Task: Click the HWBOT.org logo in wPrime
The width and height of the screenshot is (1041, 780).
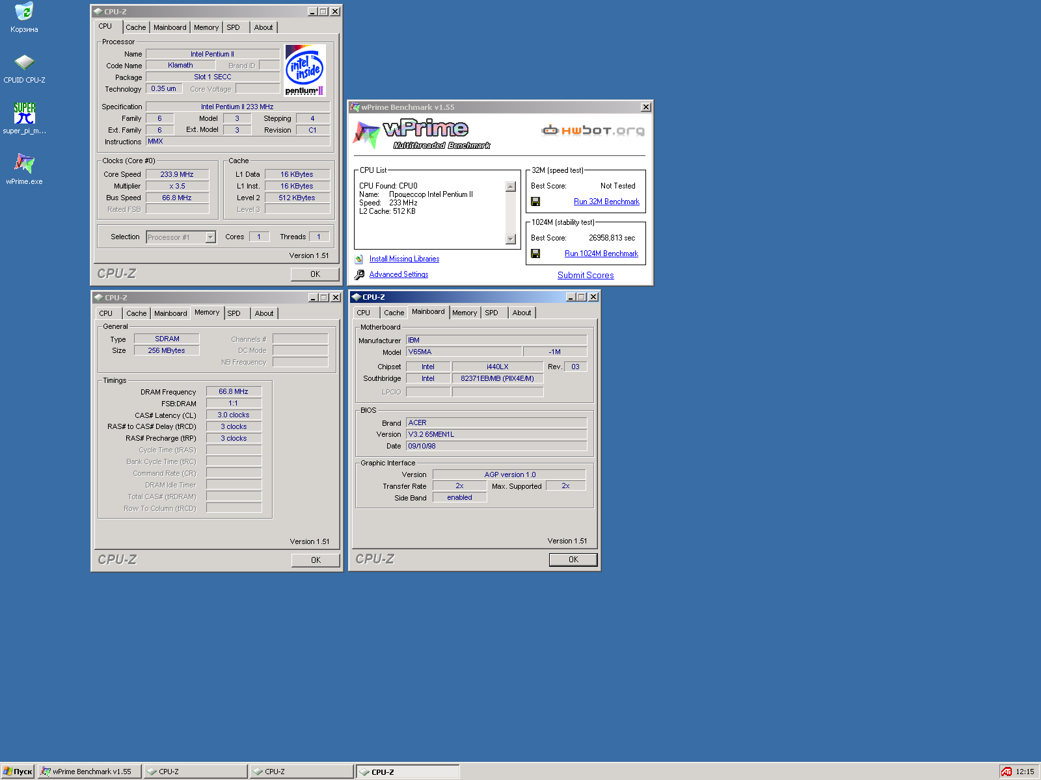Action: (x=593, y=131)
